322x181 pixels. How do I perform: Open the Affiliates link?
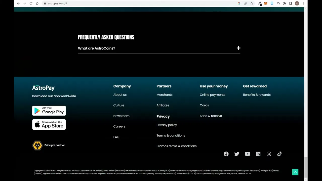click(163, 105)
